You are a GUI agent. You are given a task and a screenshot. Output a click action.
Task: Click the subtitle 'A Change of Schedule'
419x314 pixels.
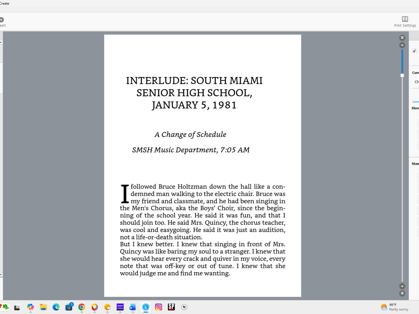(x=190, y=134)
